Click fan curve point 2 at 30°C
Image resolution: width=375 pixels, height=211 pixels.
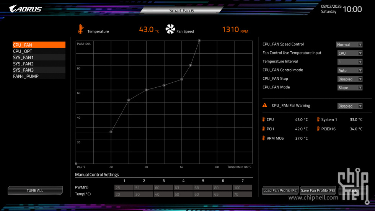(x=129, y=100)
